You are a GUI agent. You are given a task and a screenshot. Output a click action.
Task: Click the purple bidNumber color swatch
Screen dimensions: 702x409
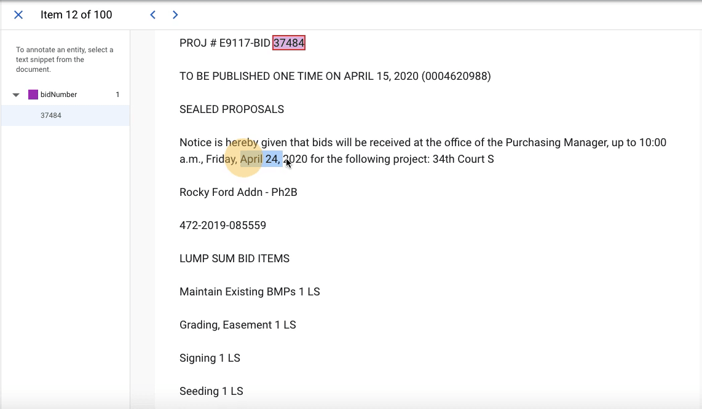click(33, 95)
